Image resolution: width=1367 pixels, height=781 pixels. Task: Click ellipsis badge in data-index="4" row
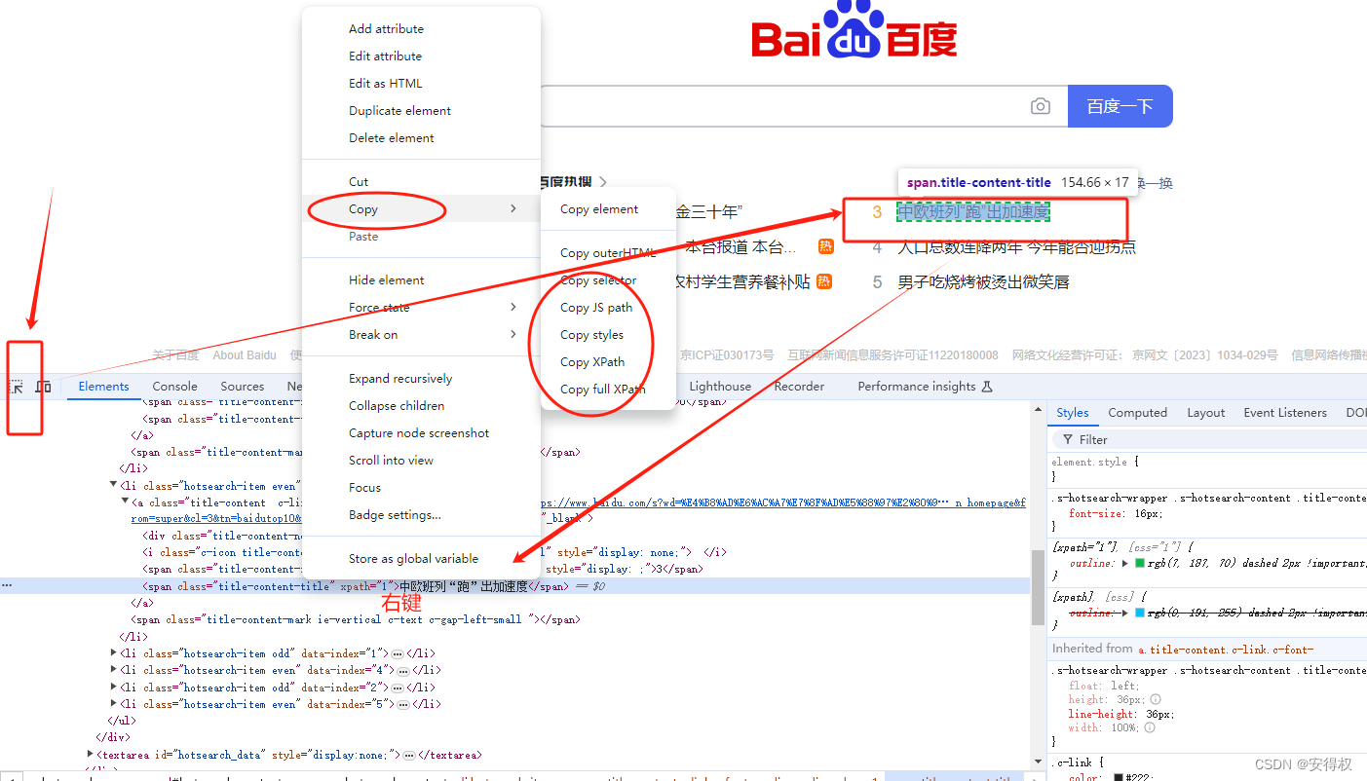coord(403,670)
